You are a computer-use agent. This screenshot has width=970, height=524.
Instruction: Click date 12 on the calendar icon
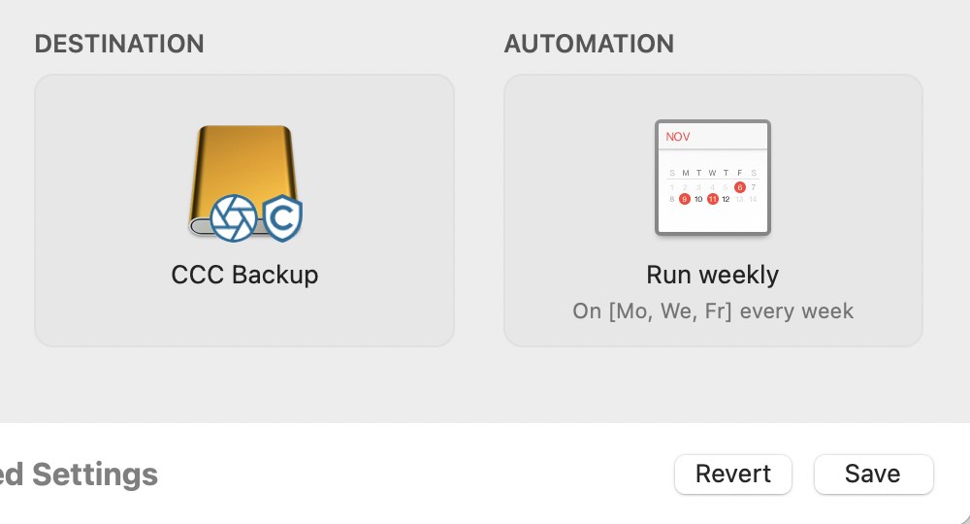click(726, 199)
